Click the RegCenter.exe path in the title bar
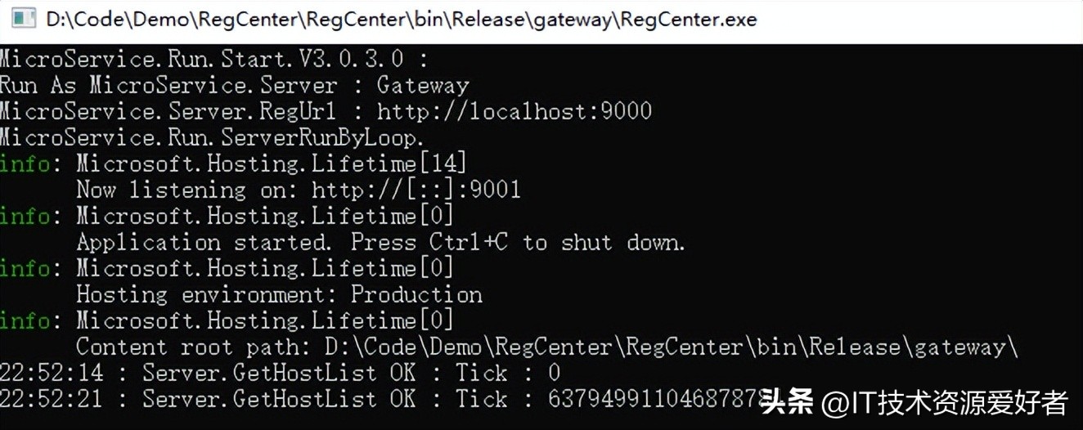 [x=401, y=19]
